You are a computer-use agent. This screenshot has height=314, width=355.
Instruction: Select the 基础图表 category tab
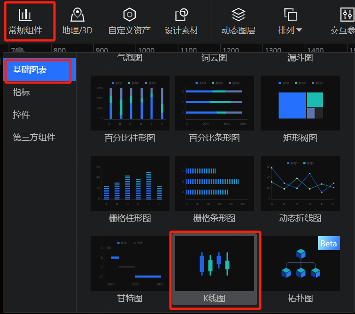coord(39,70)
